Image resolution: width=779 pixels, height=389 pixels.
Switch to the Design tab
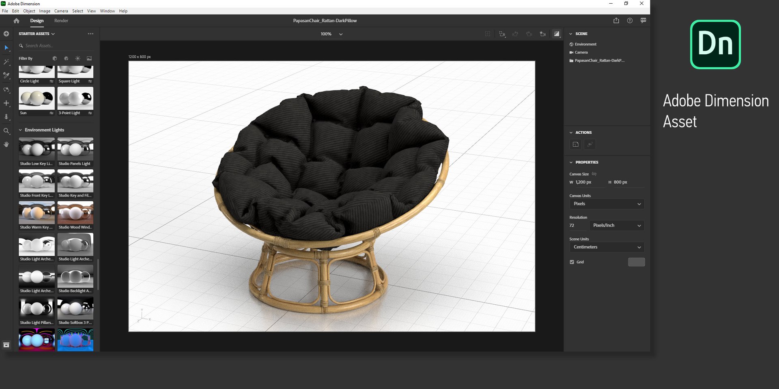[37, 21]
